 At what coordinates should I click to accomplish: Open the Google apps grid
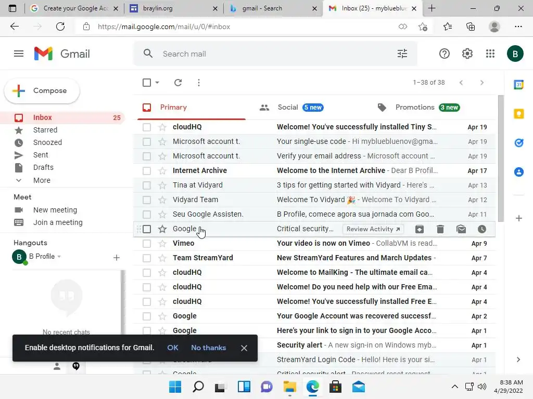[x=490, y=54]
